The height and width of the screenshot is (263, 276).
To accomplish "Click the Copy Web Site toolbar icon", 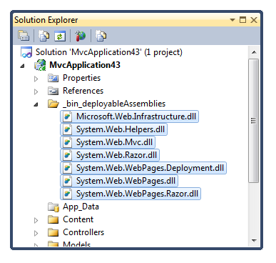I will click(101, 36).
